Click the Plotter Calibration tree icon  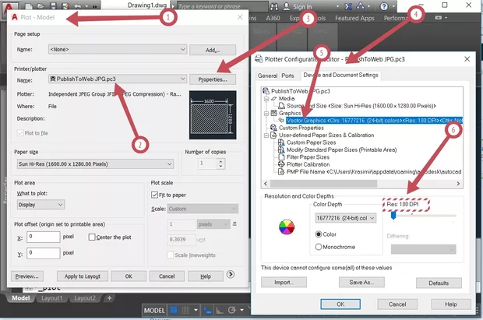click(x=281, y=164)
